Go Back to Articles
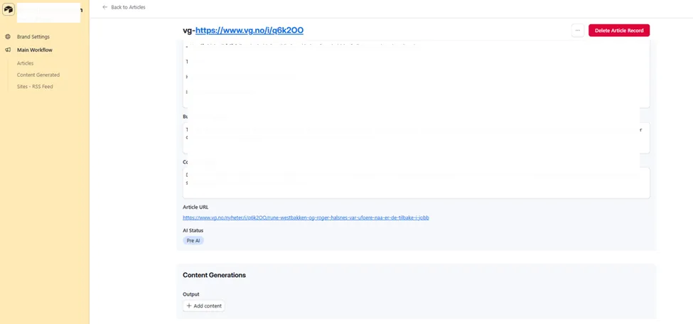This screenshot has height=324, width=693. tap(124, 7)
